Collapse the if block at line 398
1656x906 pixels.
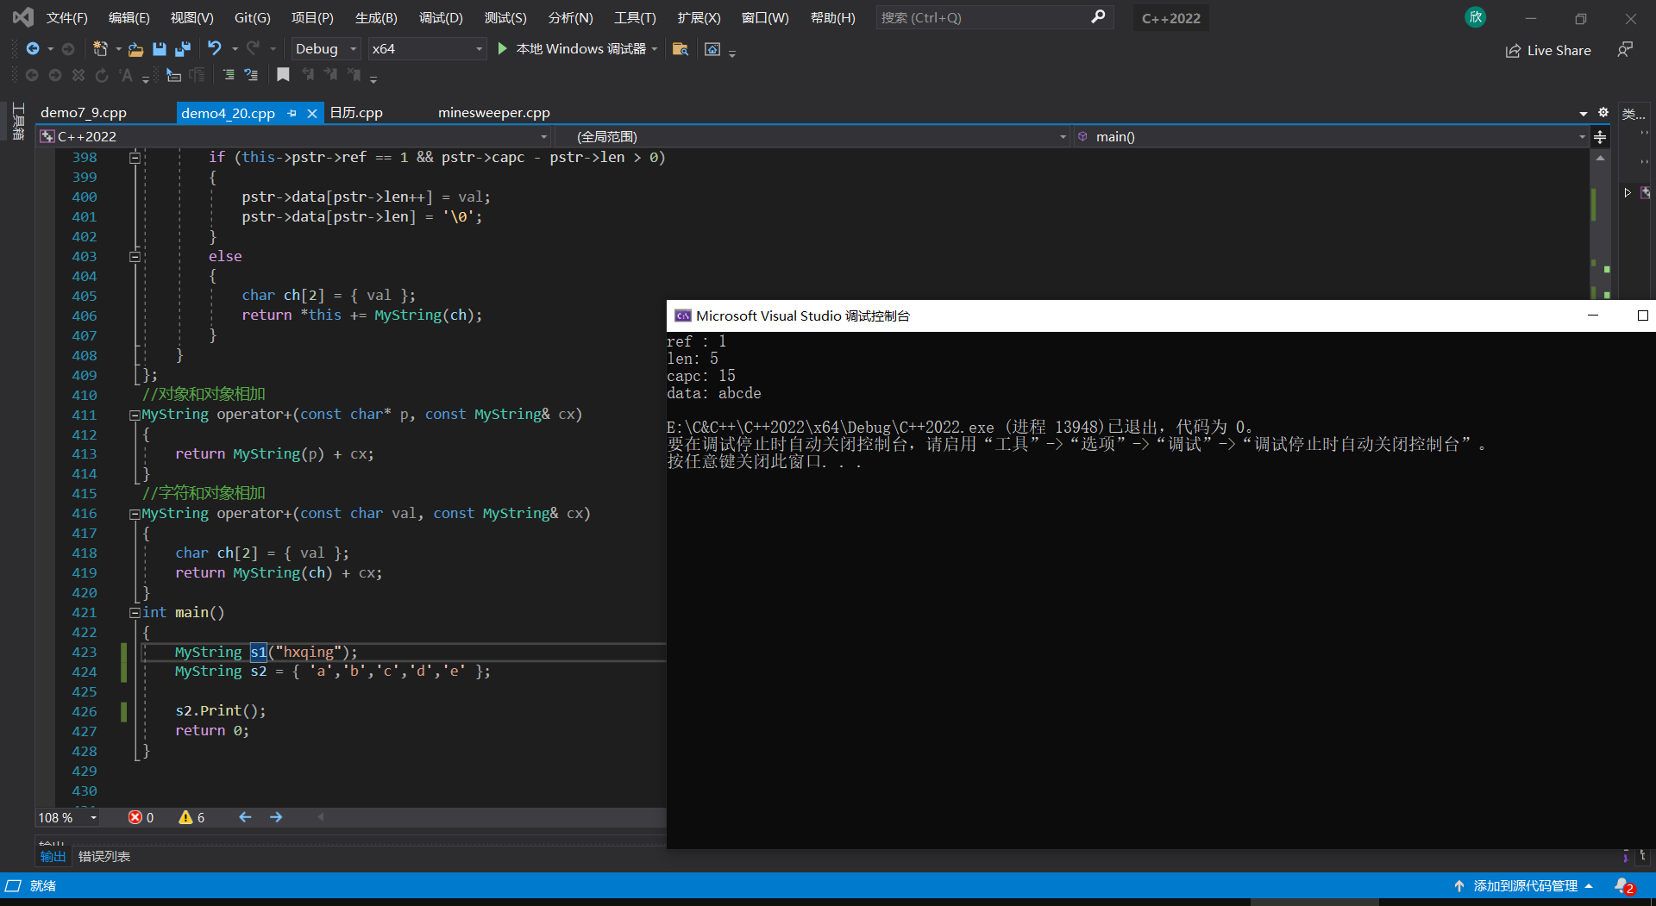click(135, 158)
